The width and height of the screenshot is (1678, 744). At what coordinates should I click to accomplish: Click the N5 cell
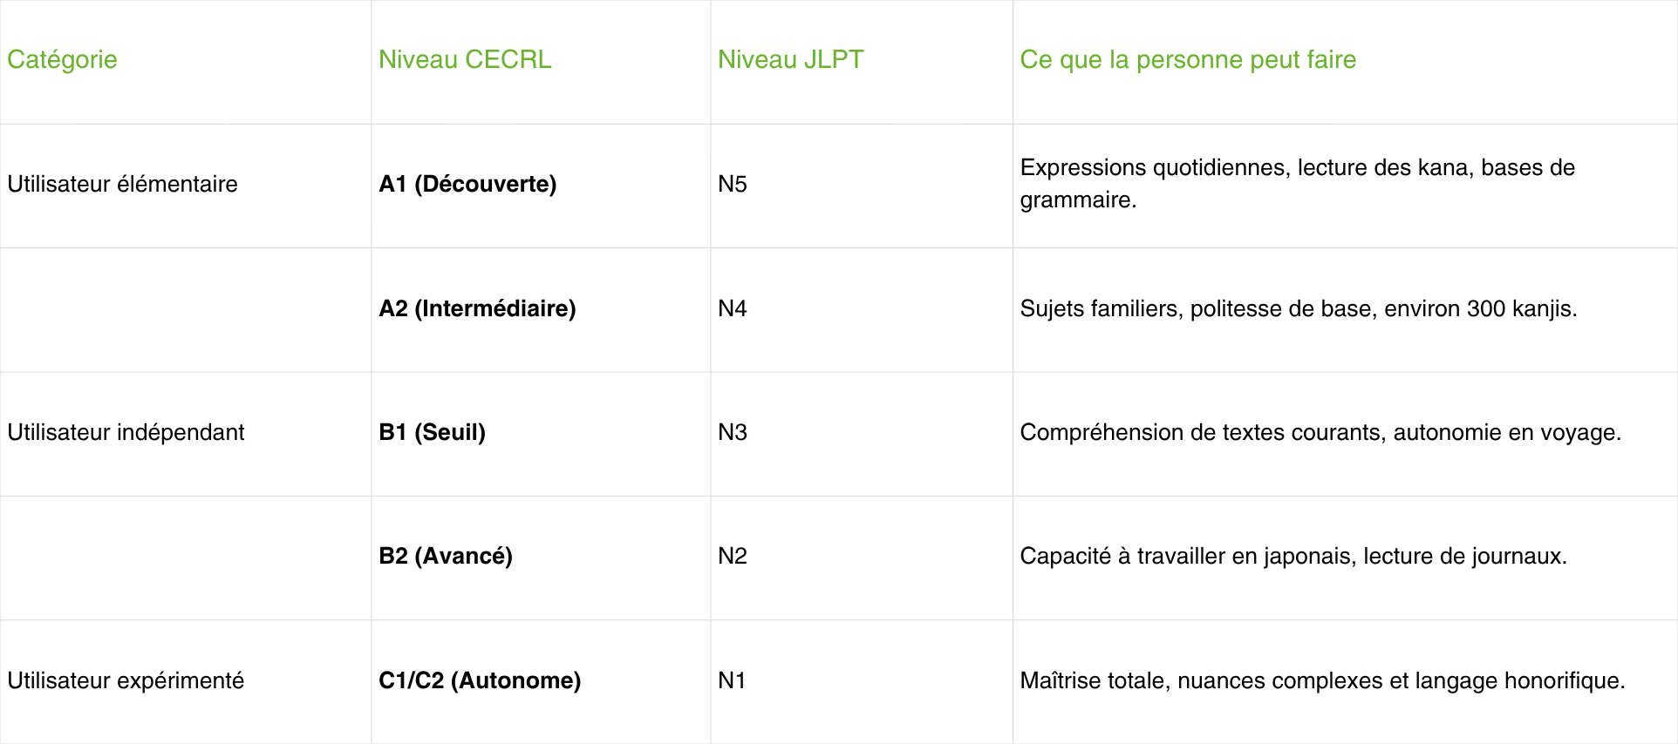coord(733,184)
